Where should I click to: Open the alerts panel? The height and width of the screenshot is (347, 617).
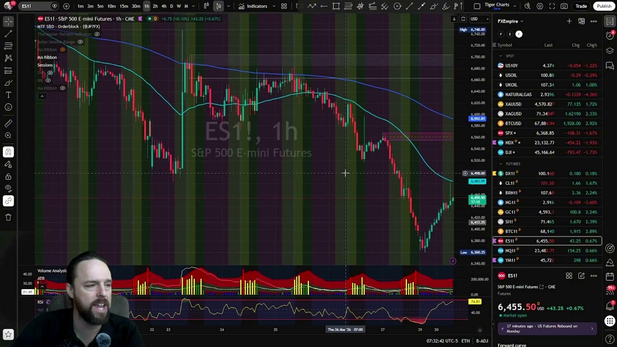(610, 35)
